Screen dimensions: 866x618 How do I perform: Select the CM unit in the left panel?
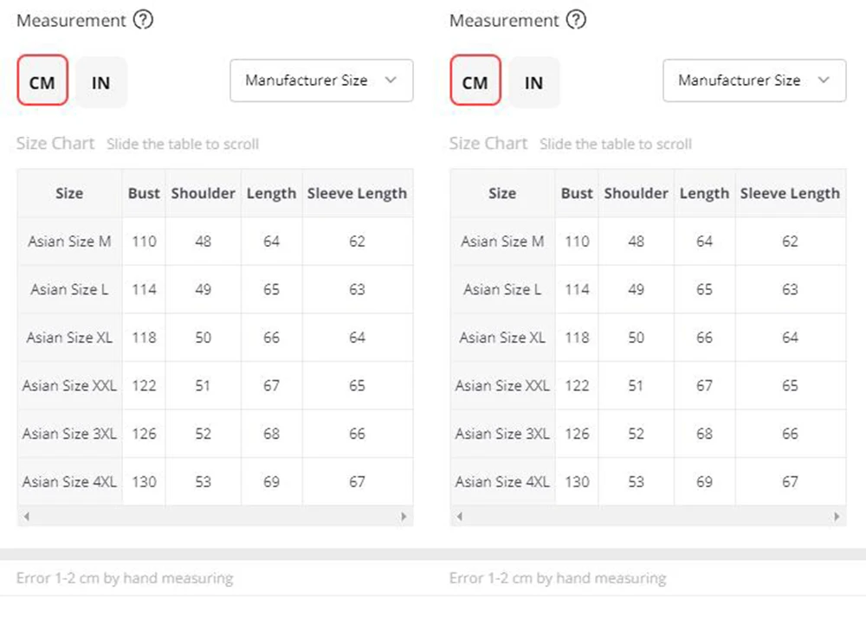(x=42, y=83)
